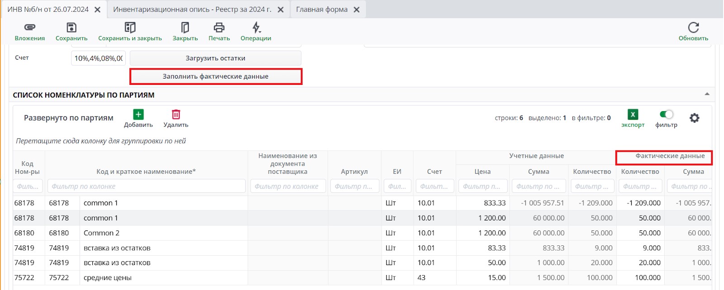Click Загрузить остатки button
This screenshot has height=290, width=724.
coord(215,58)
